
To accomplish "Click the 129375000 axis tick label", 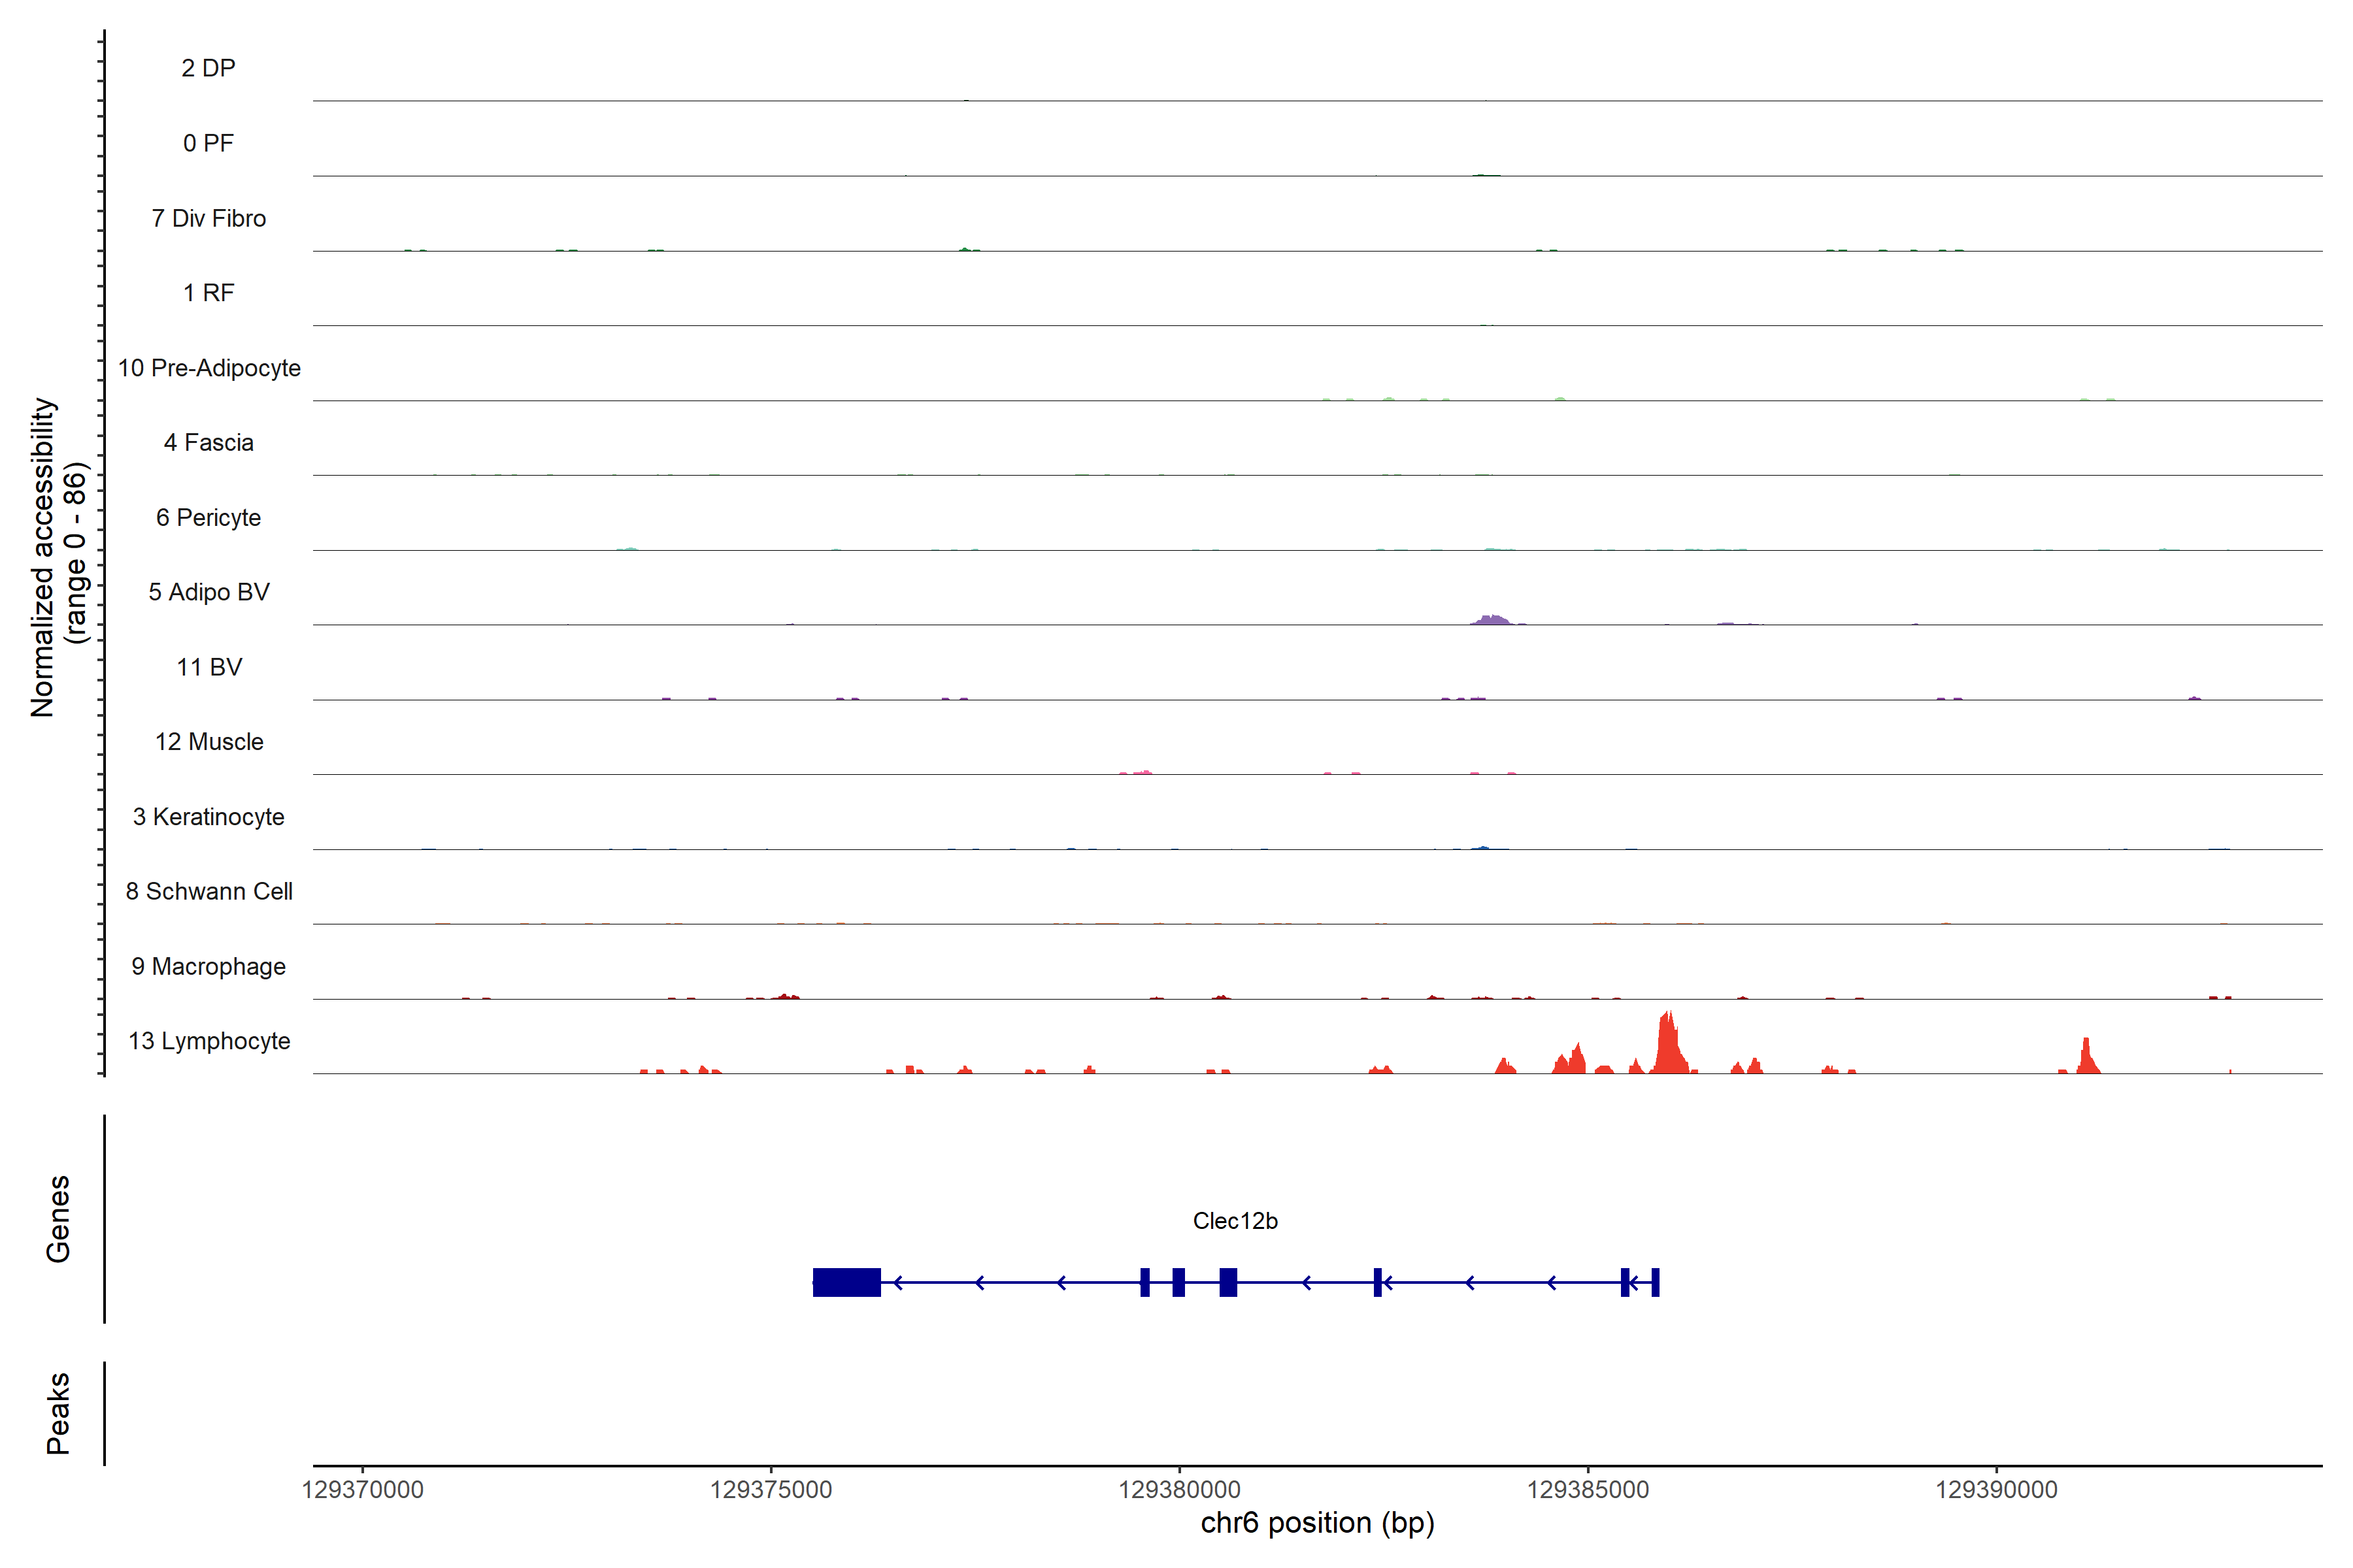I will click(771, 1490).
